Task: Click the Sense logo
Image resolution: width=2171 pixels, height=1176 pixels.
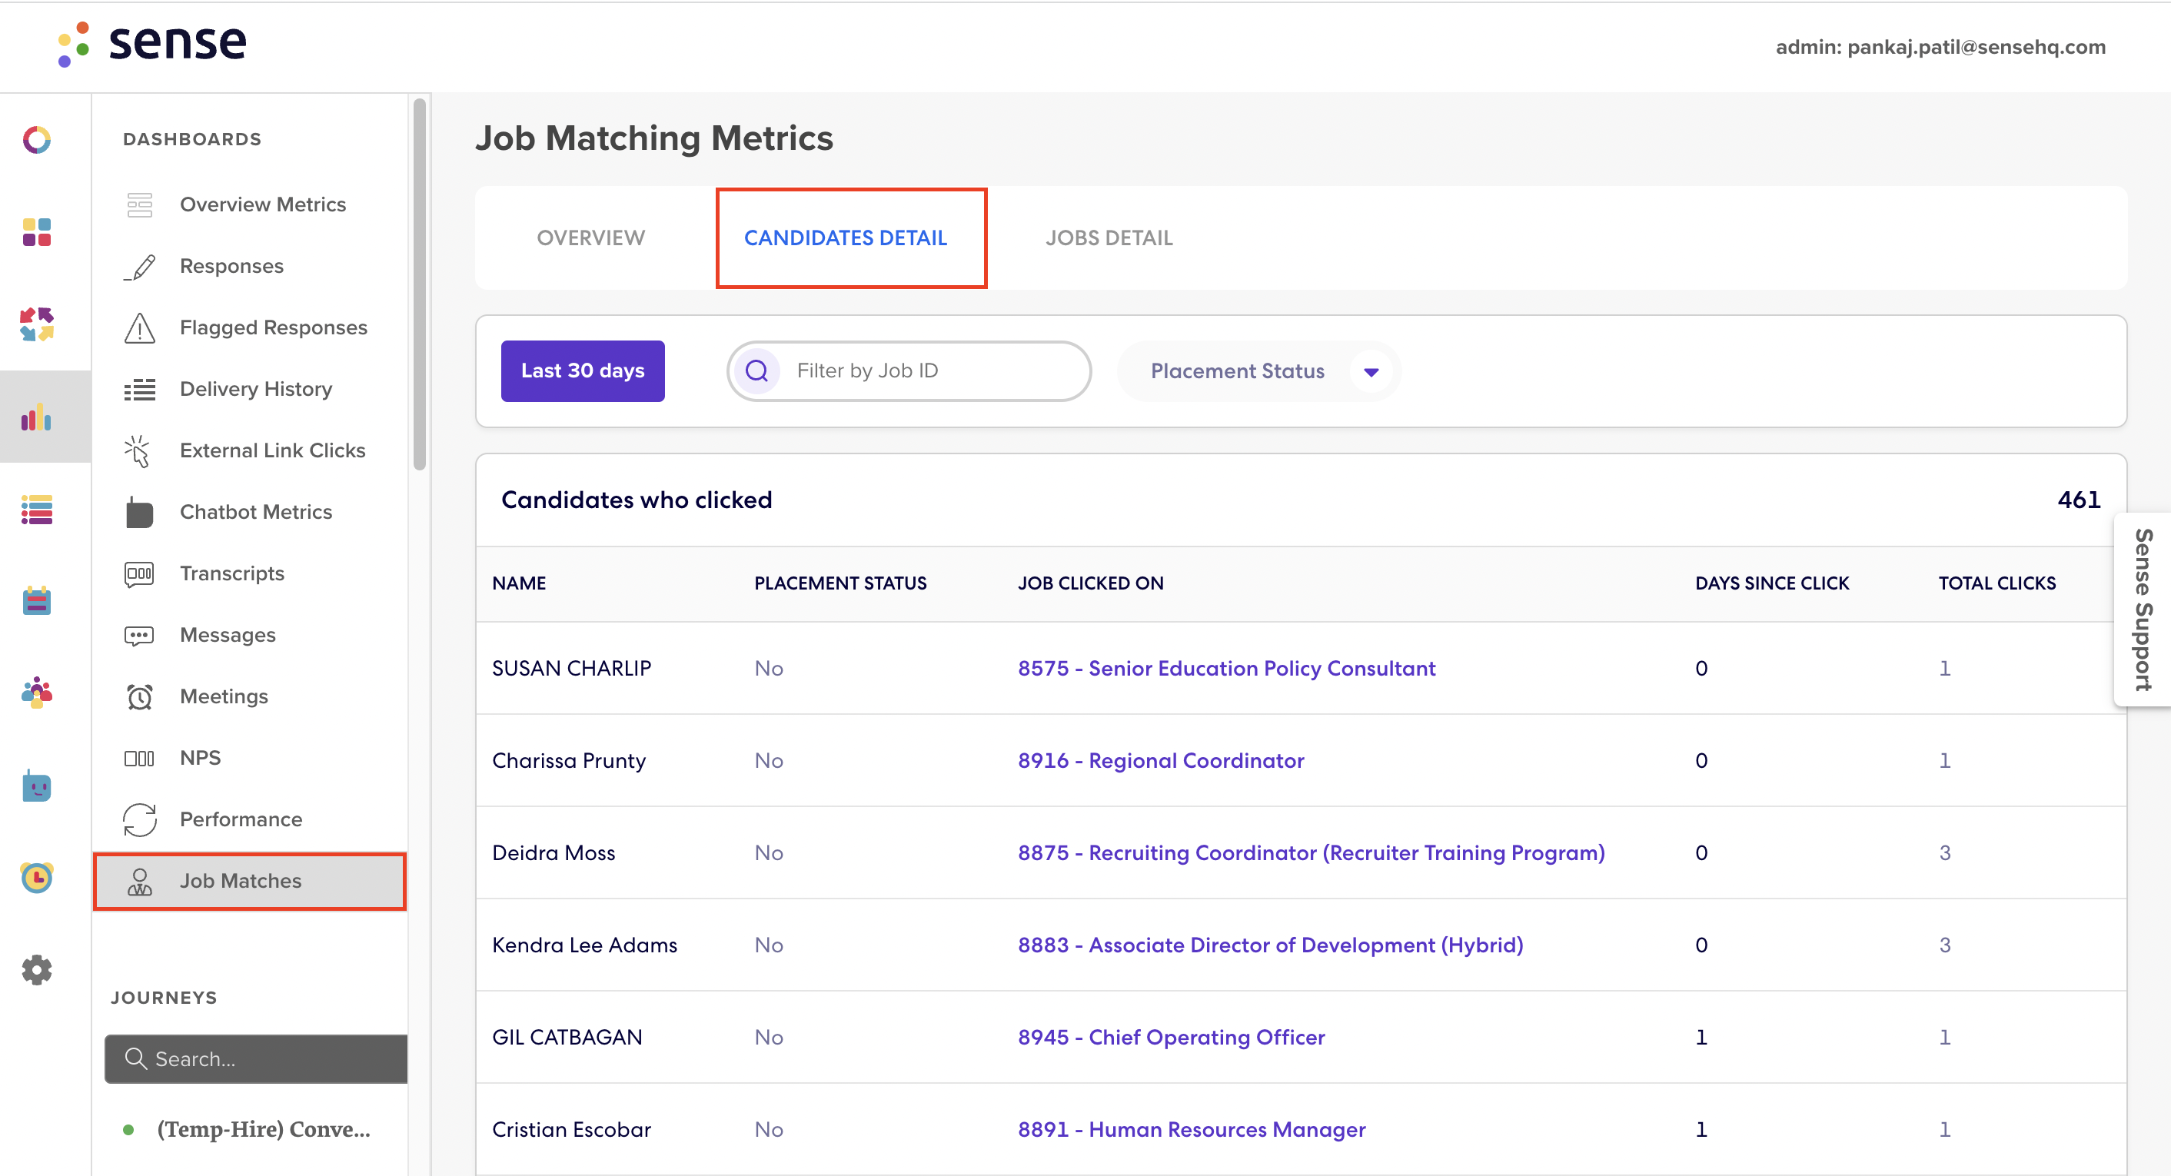Action: [151, 43]
